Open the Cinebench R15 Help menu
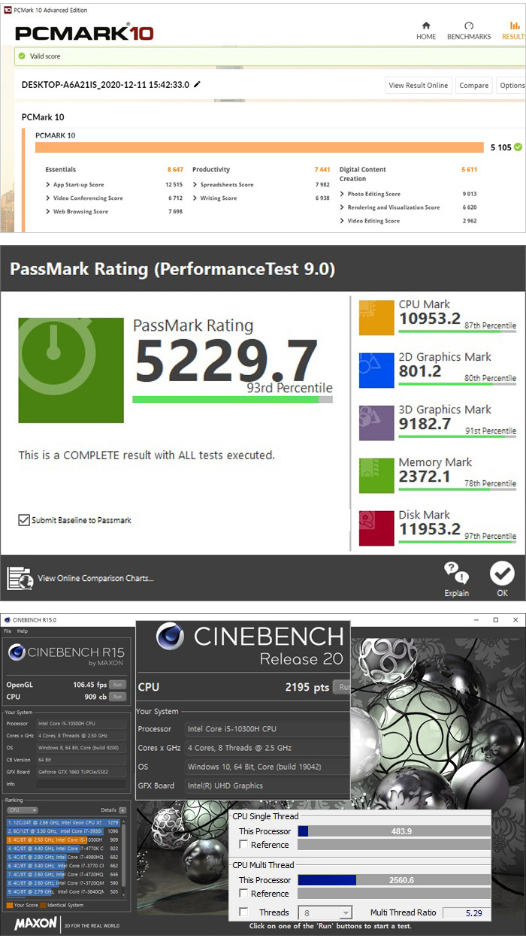Image resolution: width=526 pixels, height=938 pixels. pyautogui.click(x=23, y=631)
